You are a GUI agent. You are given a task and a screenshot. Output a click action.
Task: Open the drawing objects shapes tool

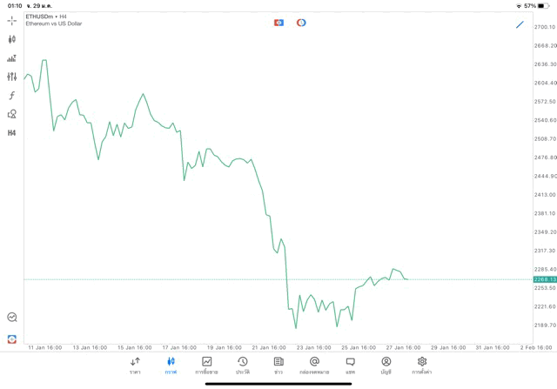[x=12, y=114]
